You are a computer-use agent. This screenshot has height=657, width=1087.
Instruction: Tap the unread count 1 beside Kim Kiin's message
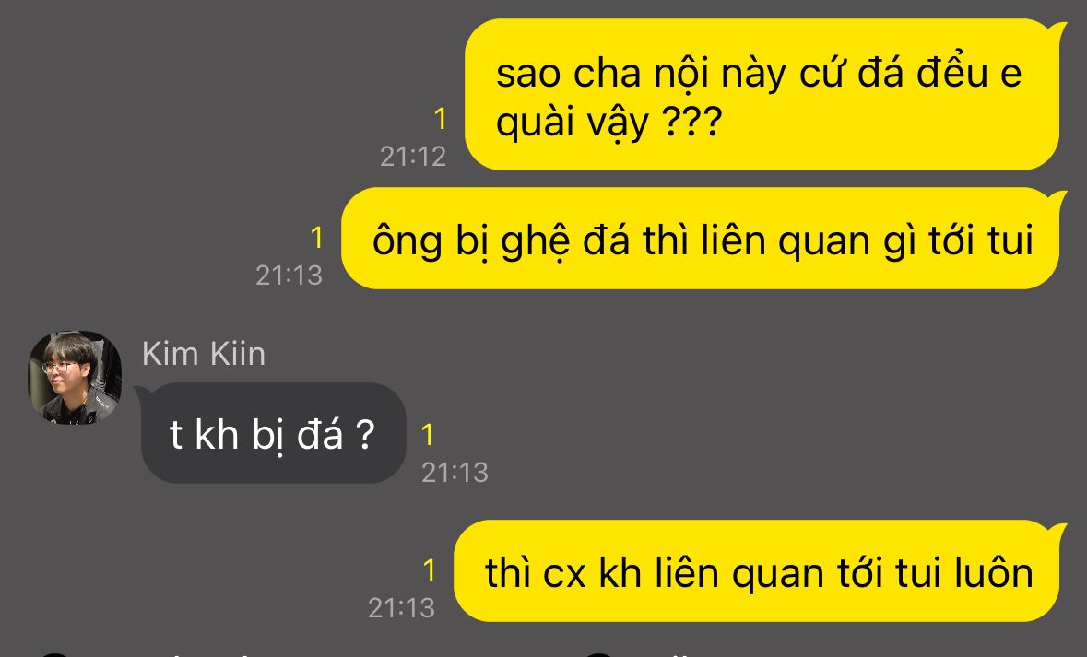(x=428, y=435)
